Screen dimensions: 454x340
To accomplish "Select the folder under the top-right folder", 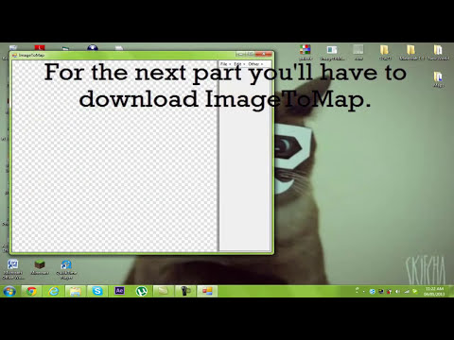I will click(x=438, y=79).
